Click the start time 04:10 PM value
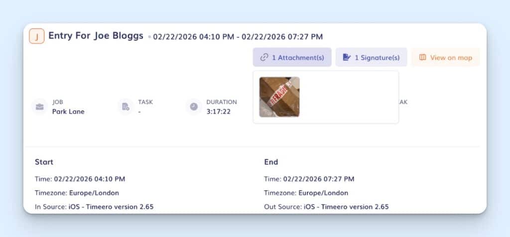This screenshot has width=510, height=237. [90, 179]
